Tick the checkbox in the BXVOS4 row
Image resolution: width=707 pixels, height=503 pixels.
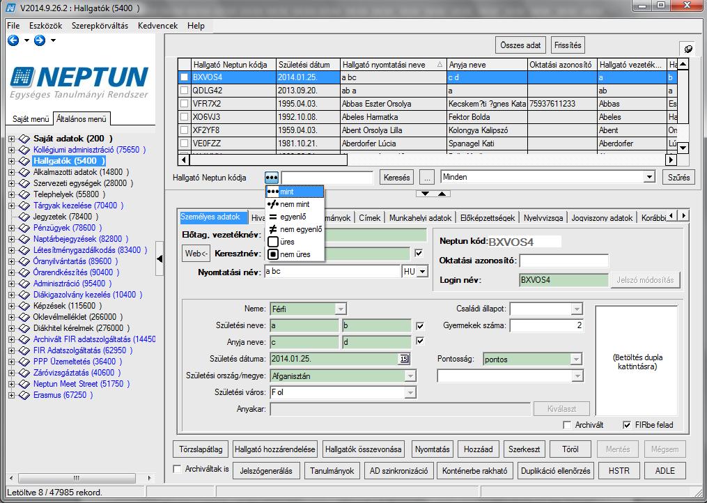click(x=184, y=77)
